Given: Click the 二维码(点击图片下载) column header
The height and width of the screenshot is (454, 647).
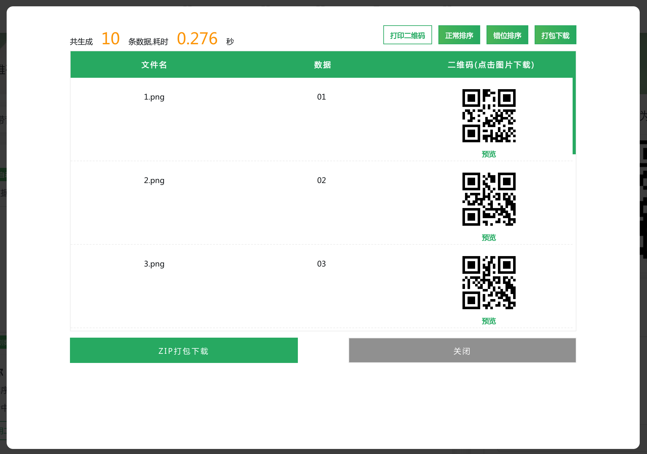Looking at the screenshot, I should point(491,65).
